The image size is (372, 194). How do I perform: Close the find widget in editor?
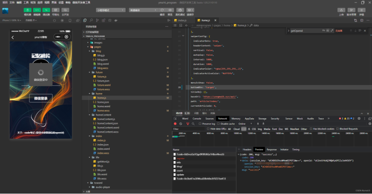(x=365, y=30)
